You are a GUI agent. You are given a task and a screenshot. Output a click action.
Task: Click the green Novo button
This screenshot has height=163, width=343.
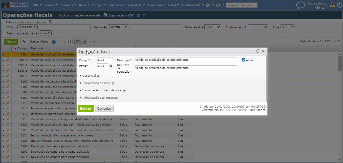[x=11, y=42]
